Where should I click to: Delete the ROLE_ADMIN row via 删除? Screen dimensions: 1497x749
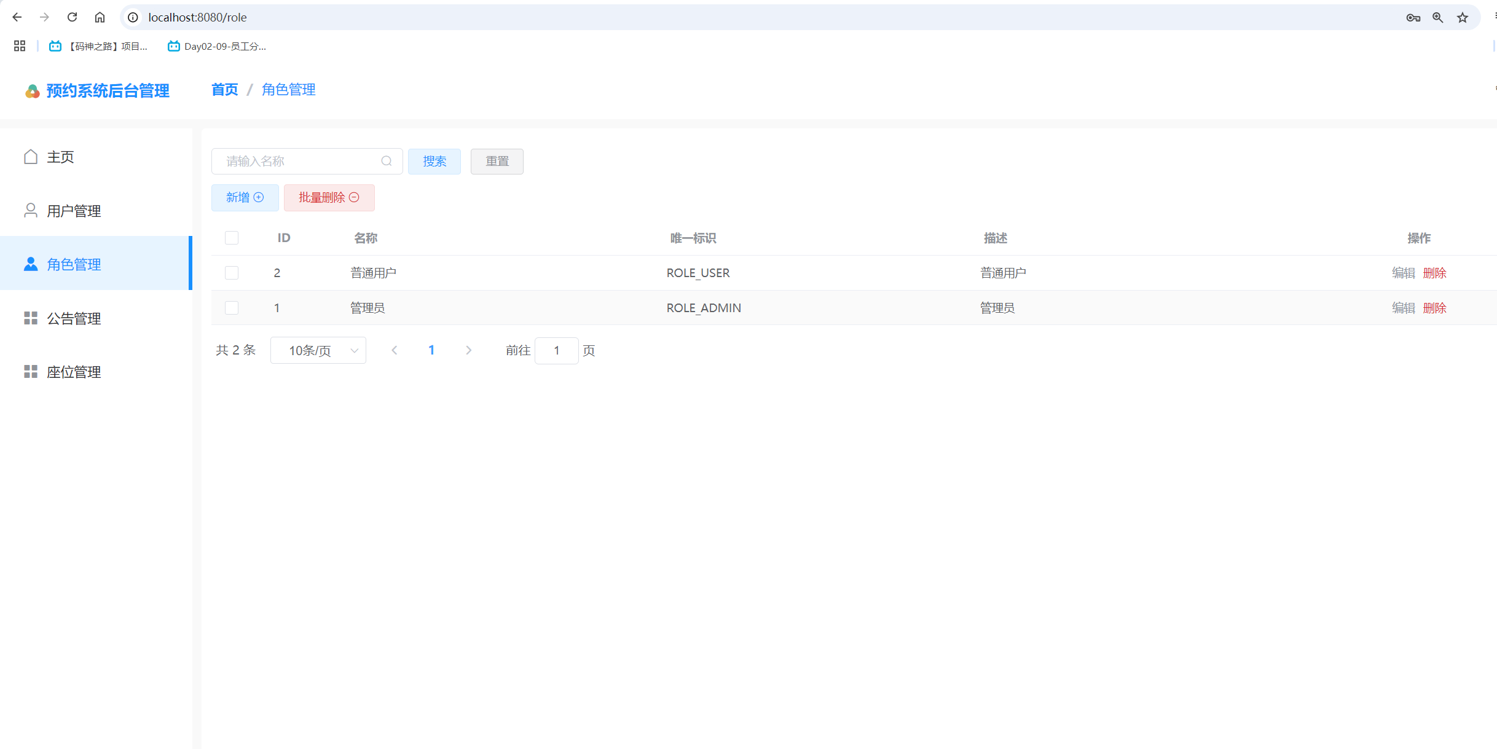click(x=1434, y=308)
